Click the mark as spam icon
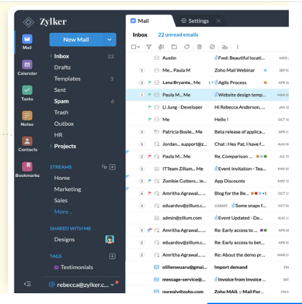Image resolution: width=302 pixels, height=304 pixels. (x=212, y=47)
